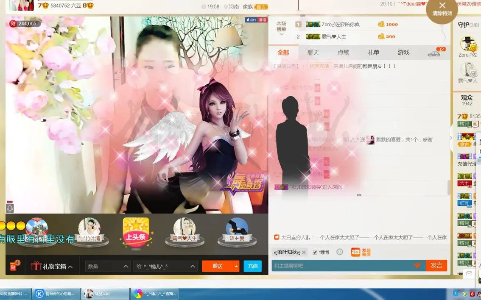This screenshot has height=300, width=481.
Task: Click the 守护(3/8) guardian header
Action: tap(468, 25)
